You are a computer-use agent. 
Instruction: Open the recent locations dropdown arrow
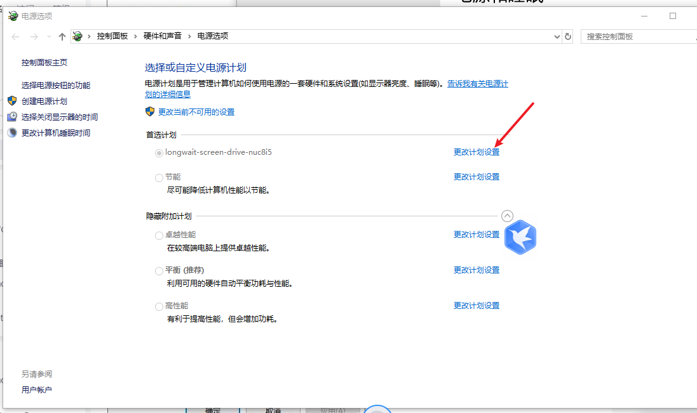point(49,37)
